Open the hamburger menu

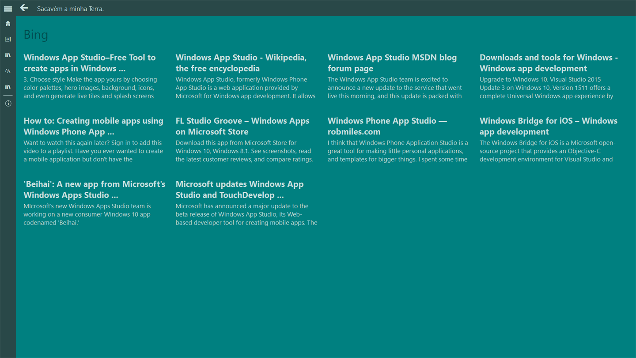point(8,8)
